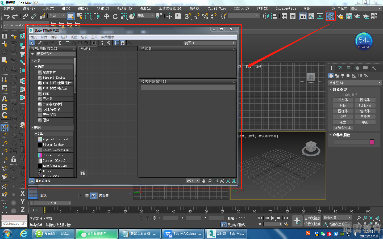This screenshot has height=239, width=383.
Task: Open Time Configuration clock icon
Action: click(x=286, y=224)
